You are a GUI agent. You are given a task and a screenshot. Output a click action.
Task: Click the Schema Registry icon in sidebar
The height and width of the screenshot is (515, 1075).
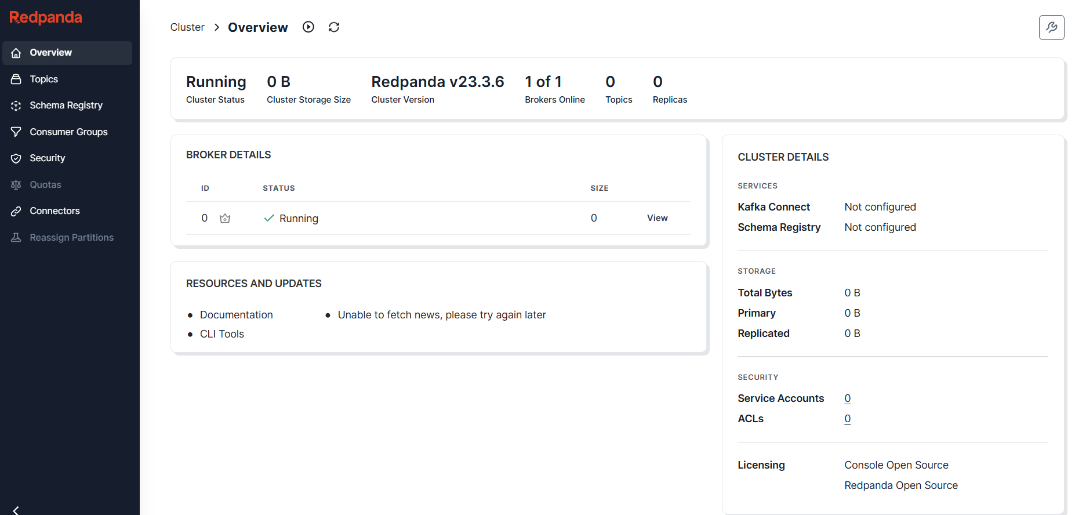click(x=16, y=106)
